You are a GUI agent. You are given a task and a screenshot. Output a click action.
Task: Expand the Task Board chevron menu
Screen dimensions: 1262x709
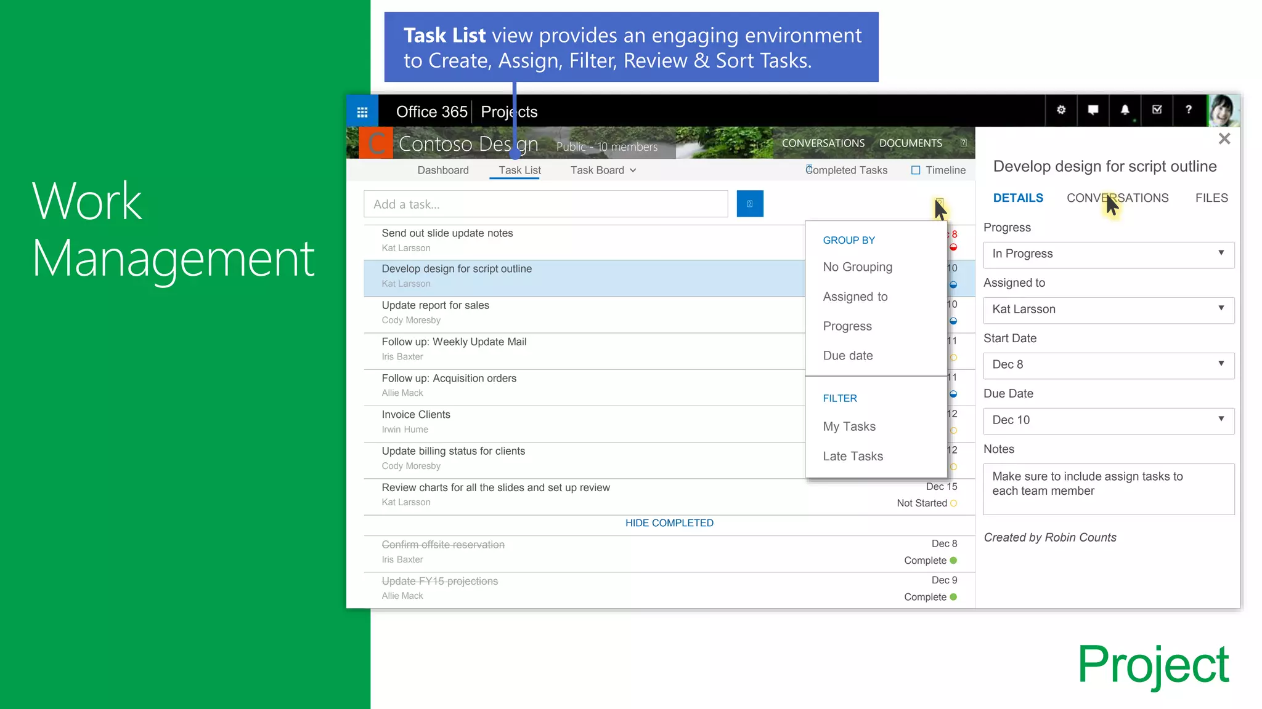[633, 170]
